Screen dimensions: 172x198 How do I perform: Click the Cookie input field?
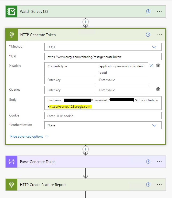coord(103,116)
